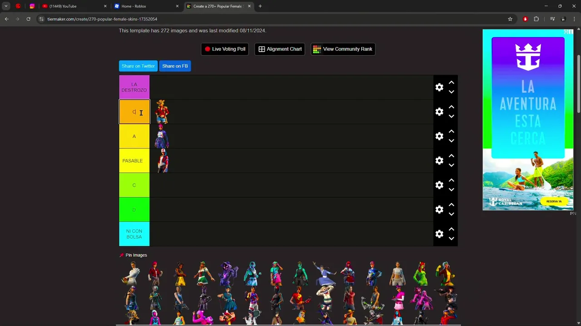581x326 pixels.
Task: Go back to previous page
Action: pyautogui.click(x=6, y=19)
